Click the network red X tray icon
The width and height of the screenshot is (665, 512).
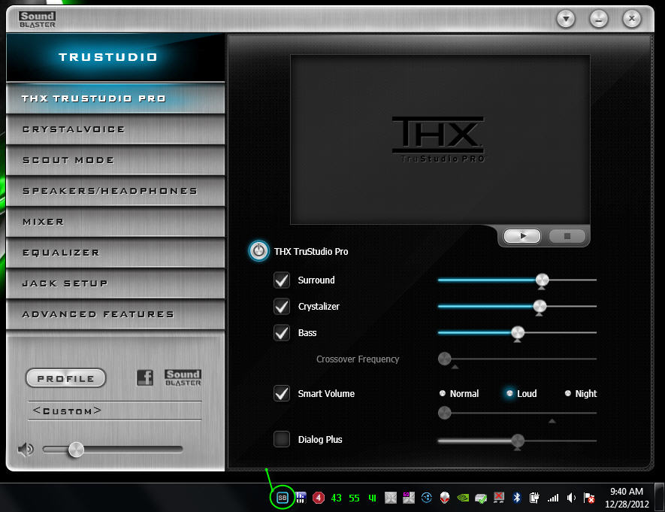point(499,498)
